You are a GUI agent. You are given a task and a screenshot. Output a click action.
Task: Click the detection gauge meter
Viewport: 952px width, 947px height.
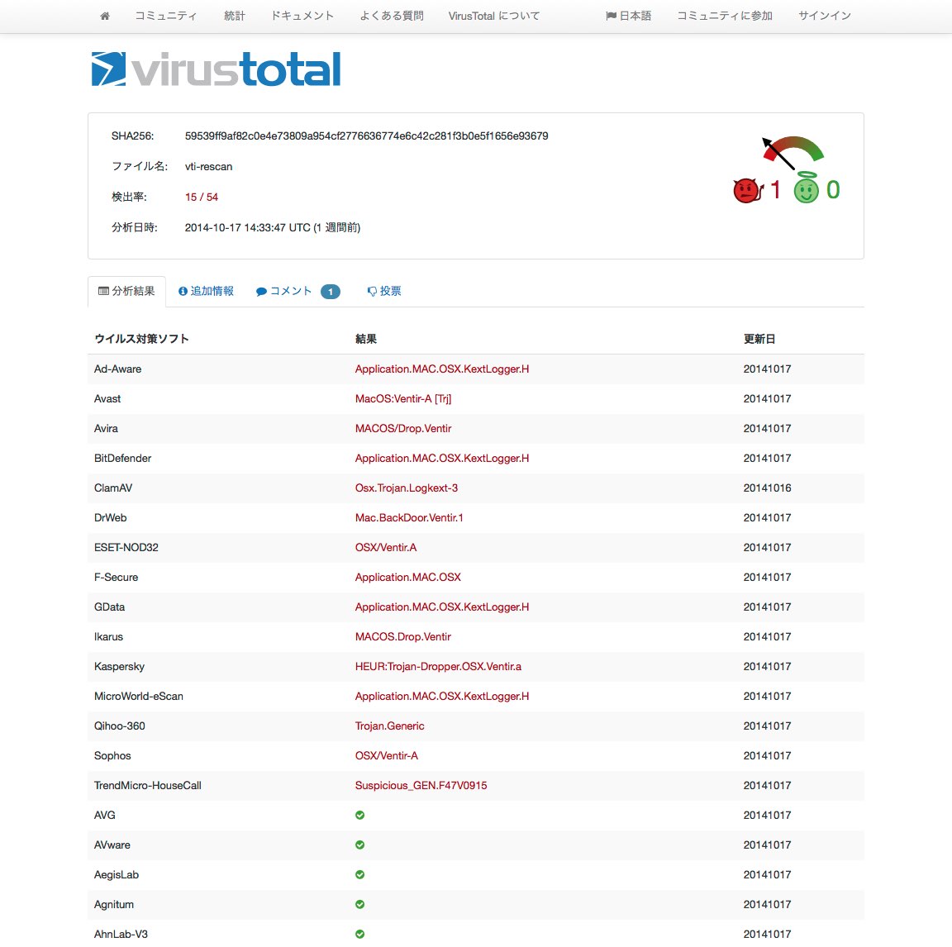coord(793,151)
